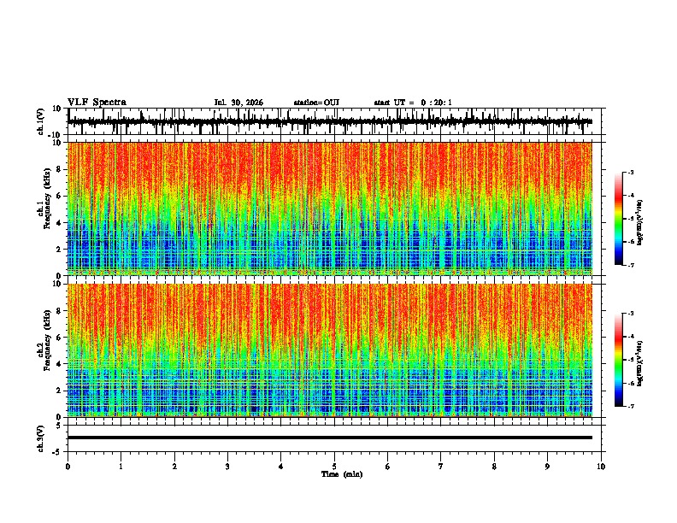Click the "Time (min)" axis label

[x=342, y=474]
